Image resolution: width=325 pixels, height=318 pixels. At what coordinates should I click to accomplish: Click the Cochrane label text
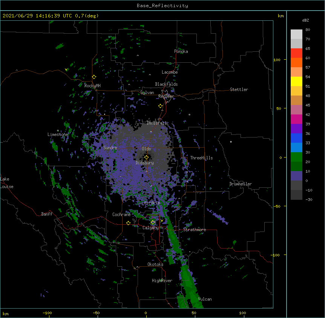click(x=121, y=215)
